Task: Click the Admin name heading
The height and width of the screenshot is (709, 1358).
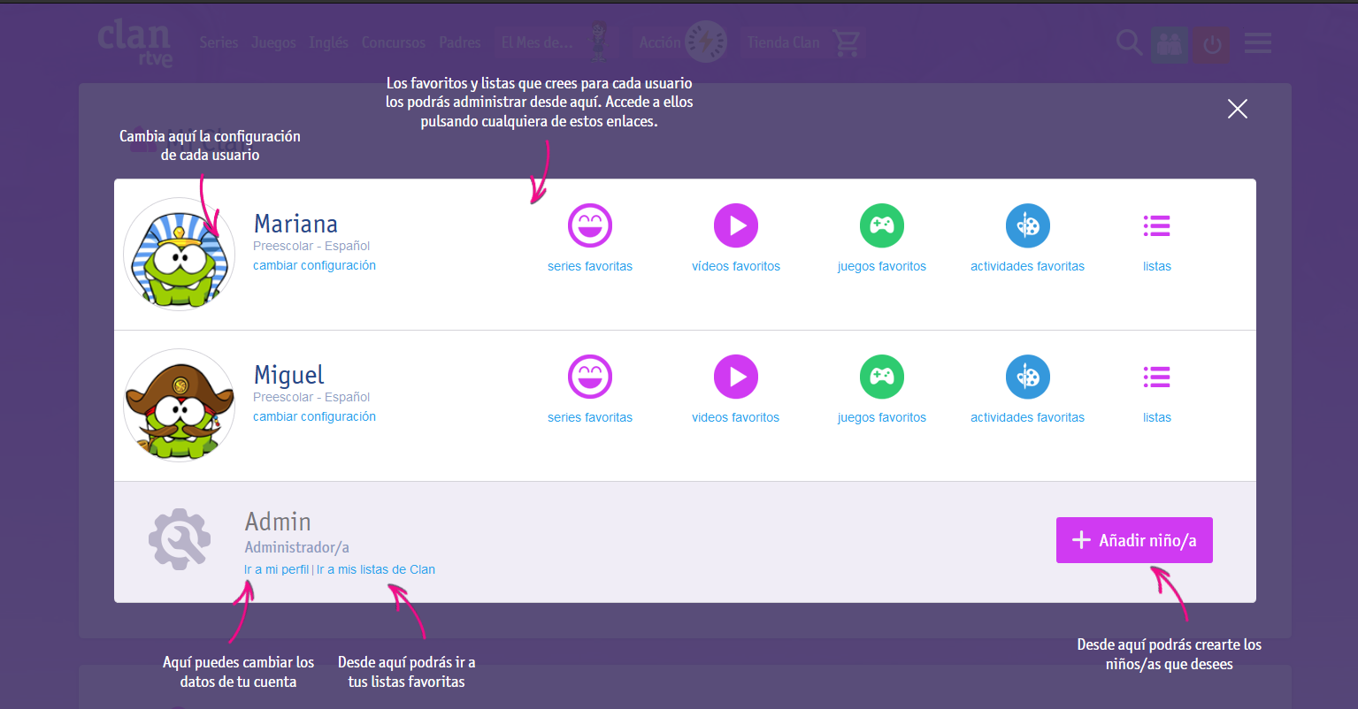Action: pos(278,522)
